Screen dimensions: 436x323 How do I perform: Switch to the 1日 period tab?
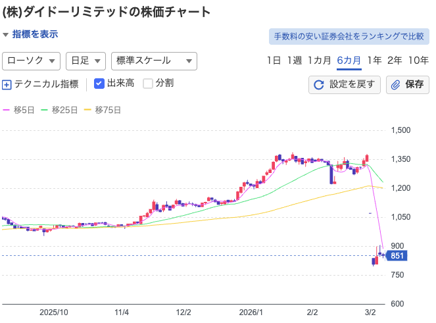[274, 61]
